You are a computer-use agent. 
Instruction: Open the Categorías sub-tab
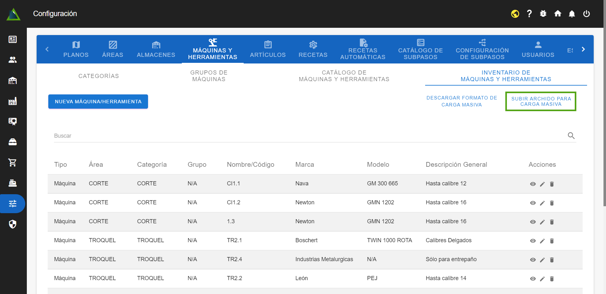tap(98, 76)
